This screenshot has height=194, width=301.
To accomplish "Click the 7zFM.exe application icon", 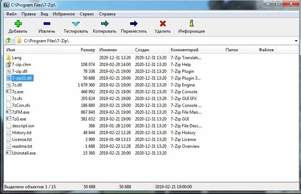I will pos(9,112).
